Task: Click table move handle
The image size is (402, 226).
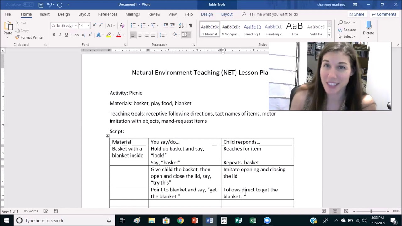Action: tap(107, 136)
